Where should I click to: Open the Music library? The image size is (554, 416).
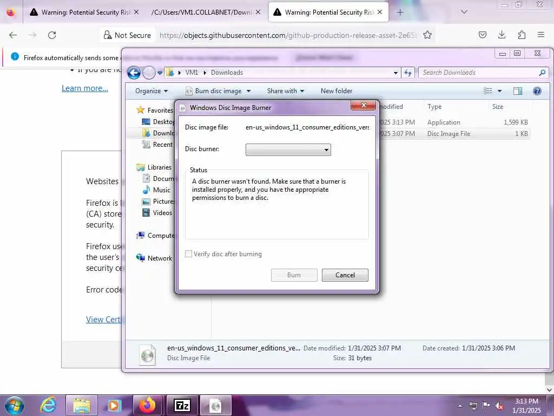coord(156,190)
